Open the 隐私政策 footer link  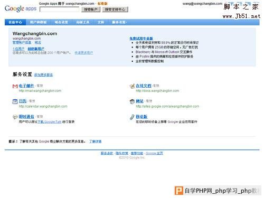(x=122, y=153)
